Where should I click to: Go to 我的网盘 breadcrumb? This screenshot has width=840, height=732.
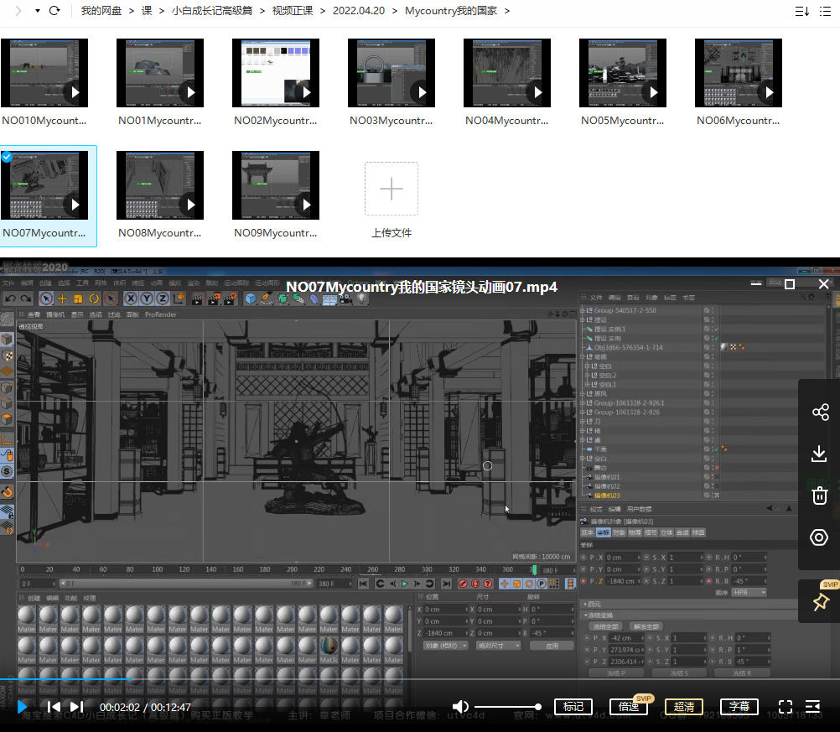click(x=101, y=11)
